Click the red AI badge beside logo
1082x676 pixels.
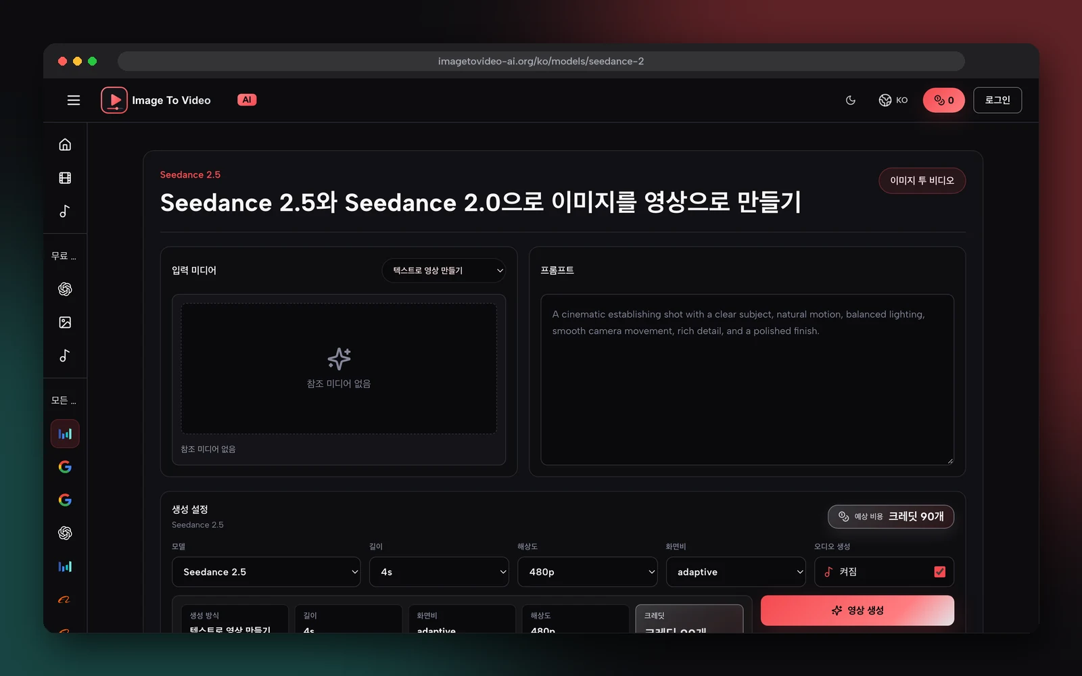[x=247, y=100]
